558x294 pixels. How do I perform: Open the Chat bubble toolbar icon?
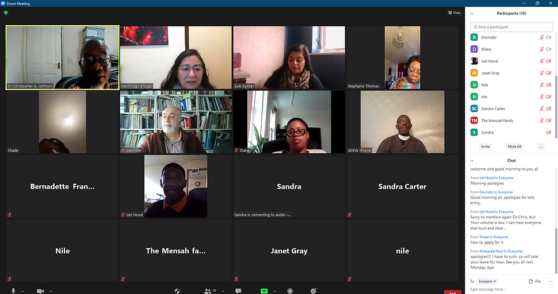(x=238, y=291)
